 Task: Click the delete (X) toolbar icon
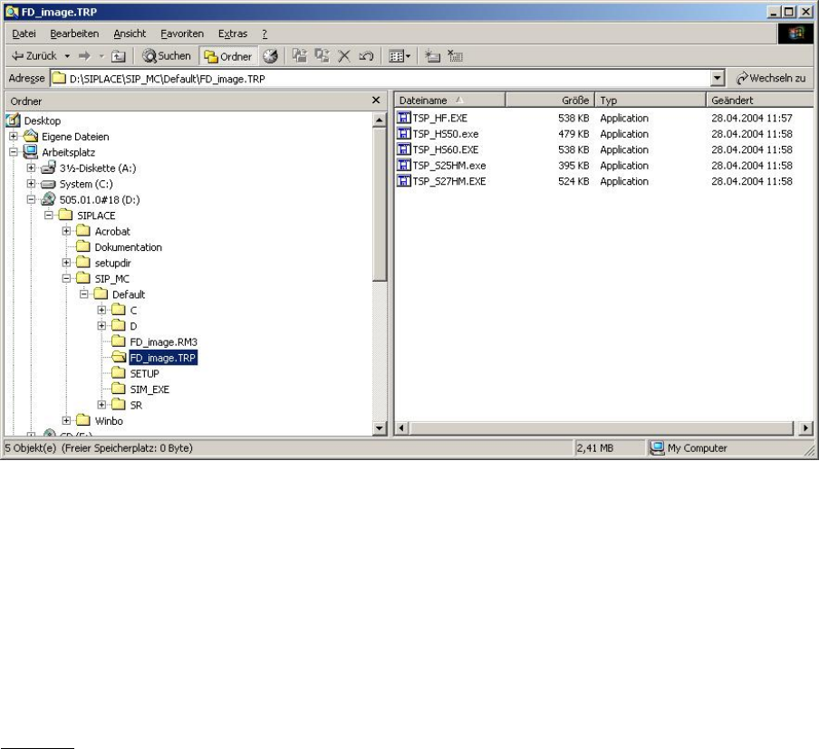pyautogui.click(x=343, y=56)
